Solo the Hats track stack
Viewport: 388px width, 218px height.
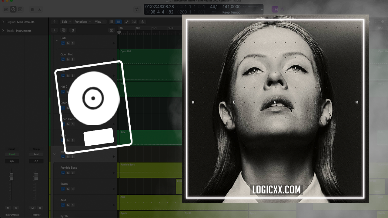73,43
